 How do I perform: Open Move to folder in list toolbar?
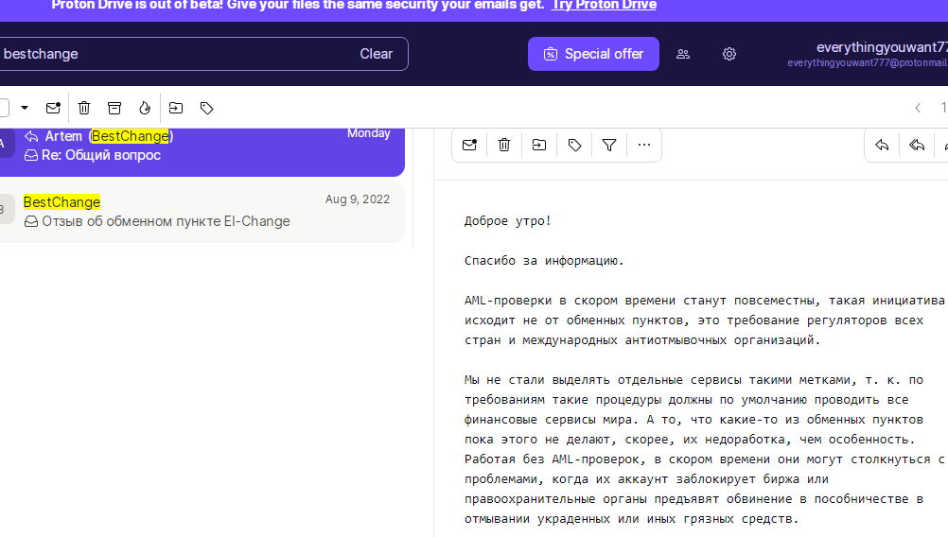point(176,108)
